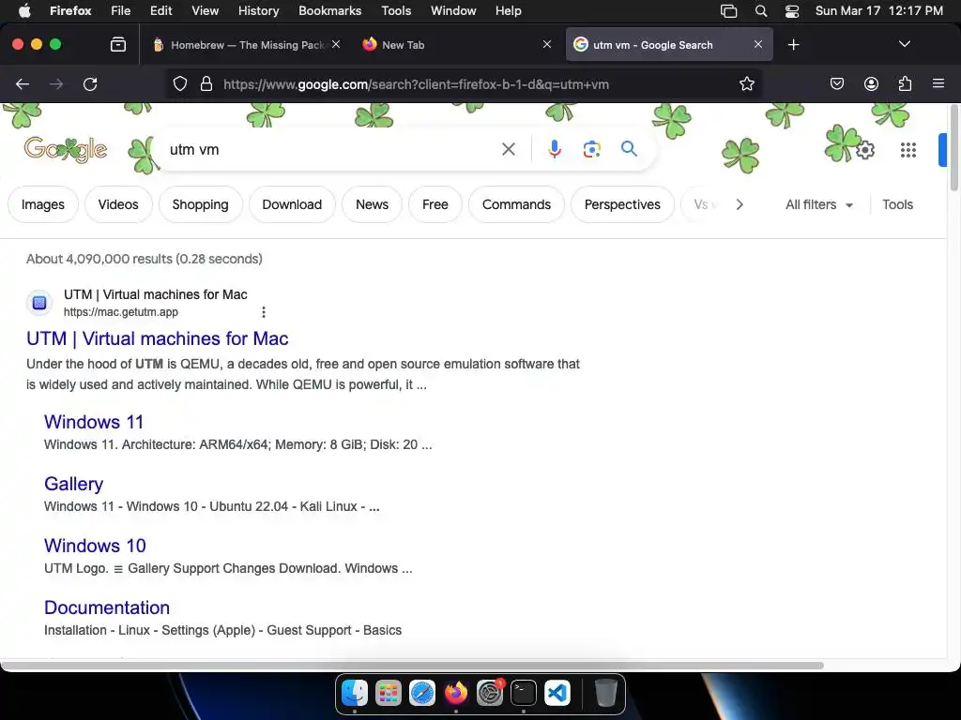Open the Documentation sitelink
This screenshot has height=720, width=961.
point(107,607)
